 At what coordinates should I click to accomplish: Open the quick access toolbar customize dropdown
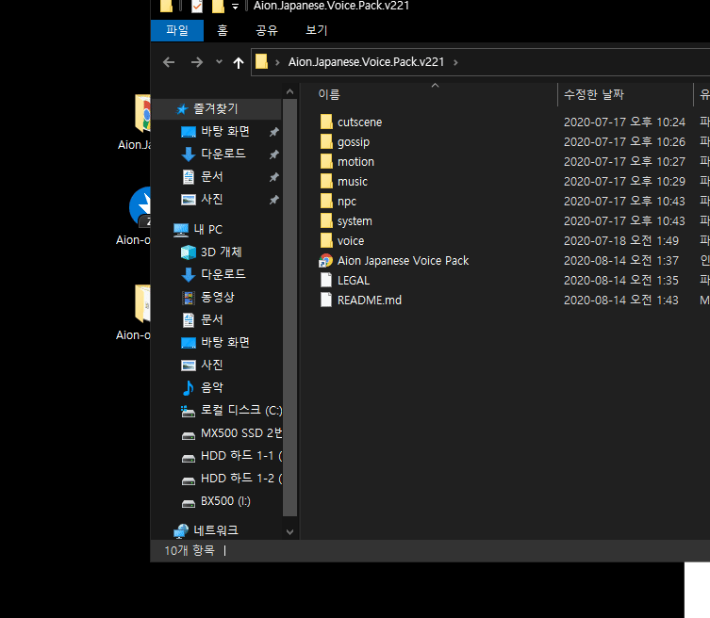[x=235, y=7]
